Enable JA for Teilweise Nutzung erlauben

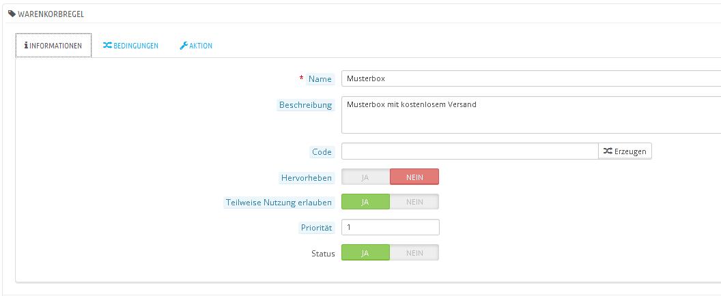365,202
